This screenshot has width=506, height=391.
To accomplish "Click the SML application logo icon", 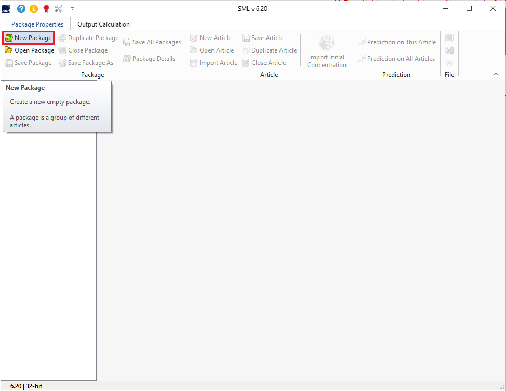I will pos(6,9).
